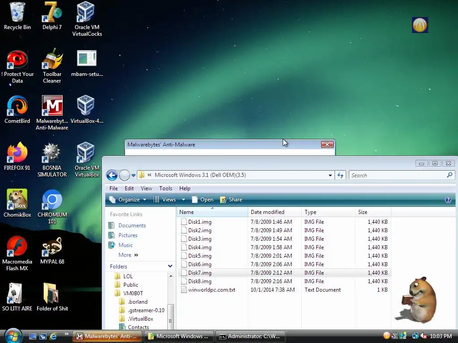Launch MYPAL 68 desktop shortcut

coord(52,250)
